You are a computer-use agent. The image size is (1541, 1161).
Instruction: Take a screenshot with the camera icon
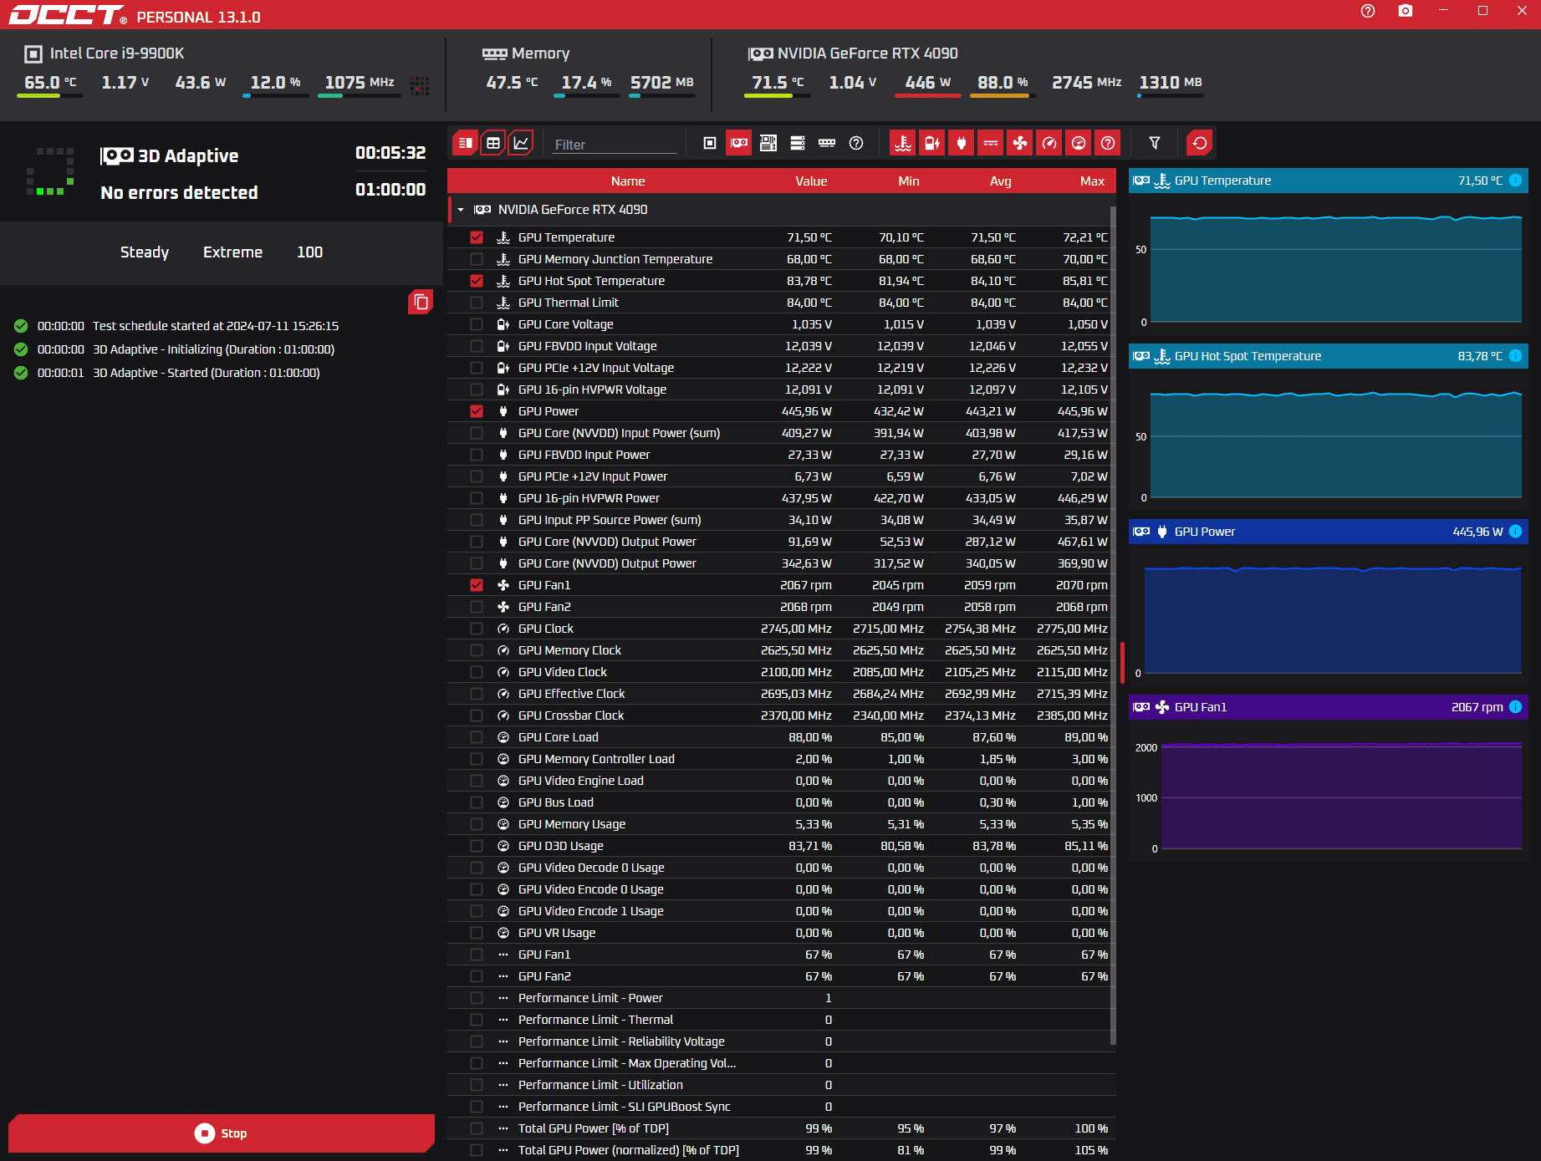[x=1406, y=11]
